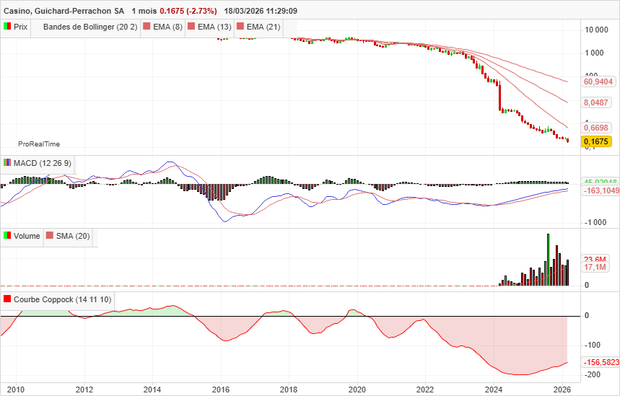Click the 2010 time axis label
The height and width of the screenshot is (396, 620).
tap(16, 390)
